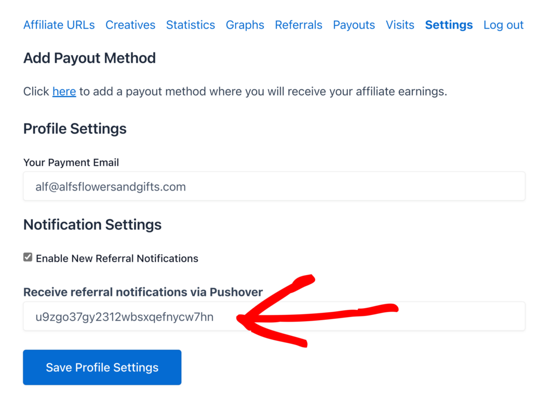Screen dimensions: 552x398
Task: Click the Add Payout Method heading
Action: click(x=89, y=58)
